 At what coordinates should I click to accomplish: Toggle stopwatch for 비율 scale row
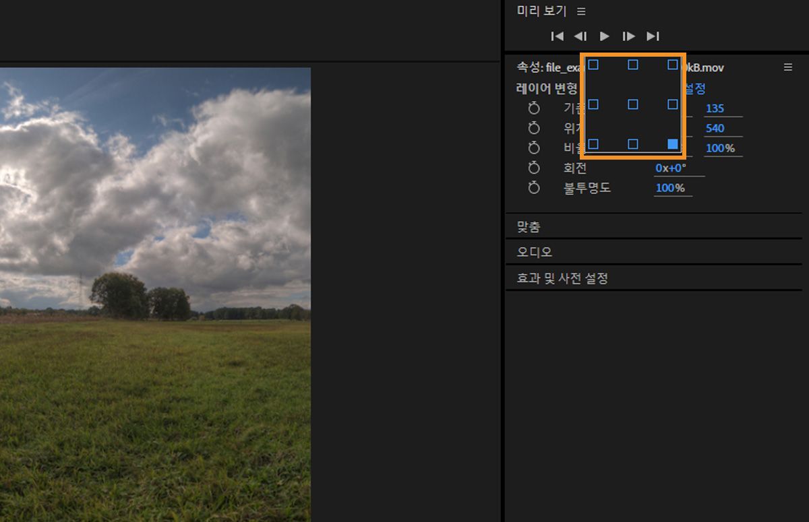(x=534, y=148)
